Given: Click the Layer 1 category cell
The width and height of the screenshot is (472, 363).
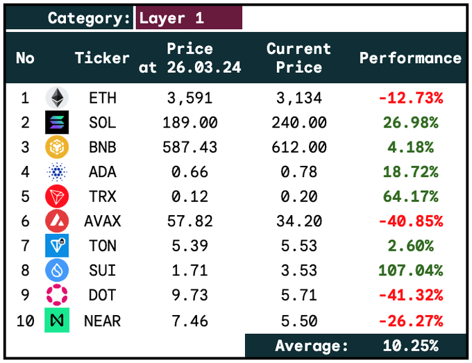Looking at the screenshot, I should pos(188,18).
